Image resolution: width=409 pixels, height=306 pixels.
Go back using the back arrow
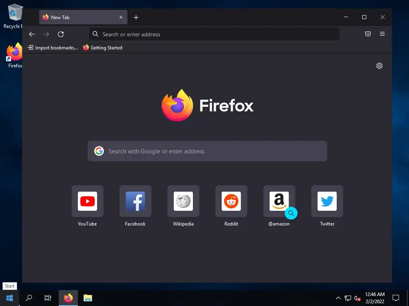[32, 34]
